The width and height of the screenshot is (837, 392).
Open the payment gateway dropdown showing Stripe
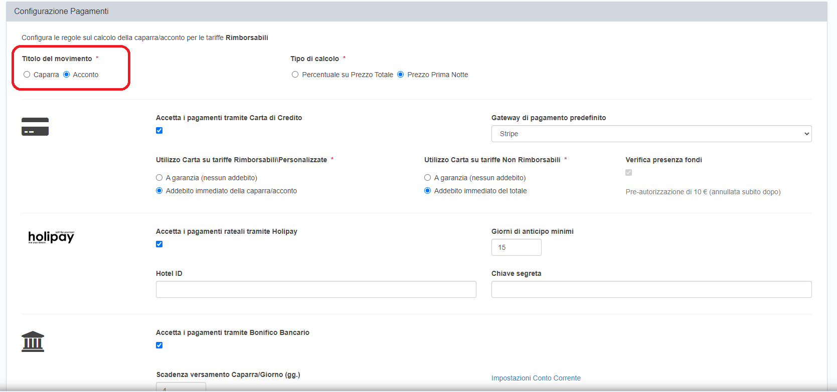point(651,134)
